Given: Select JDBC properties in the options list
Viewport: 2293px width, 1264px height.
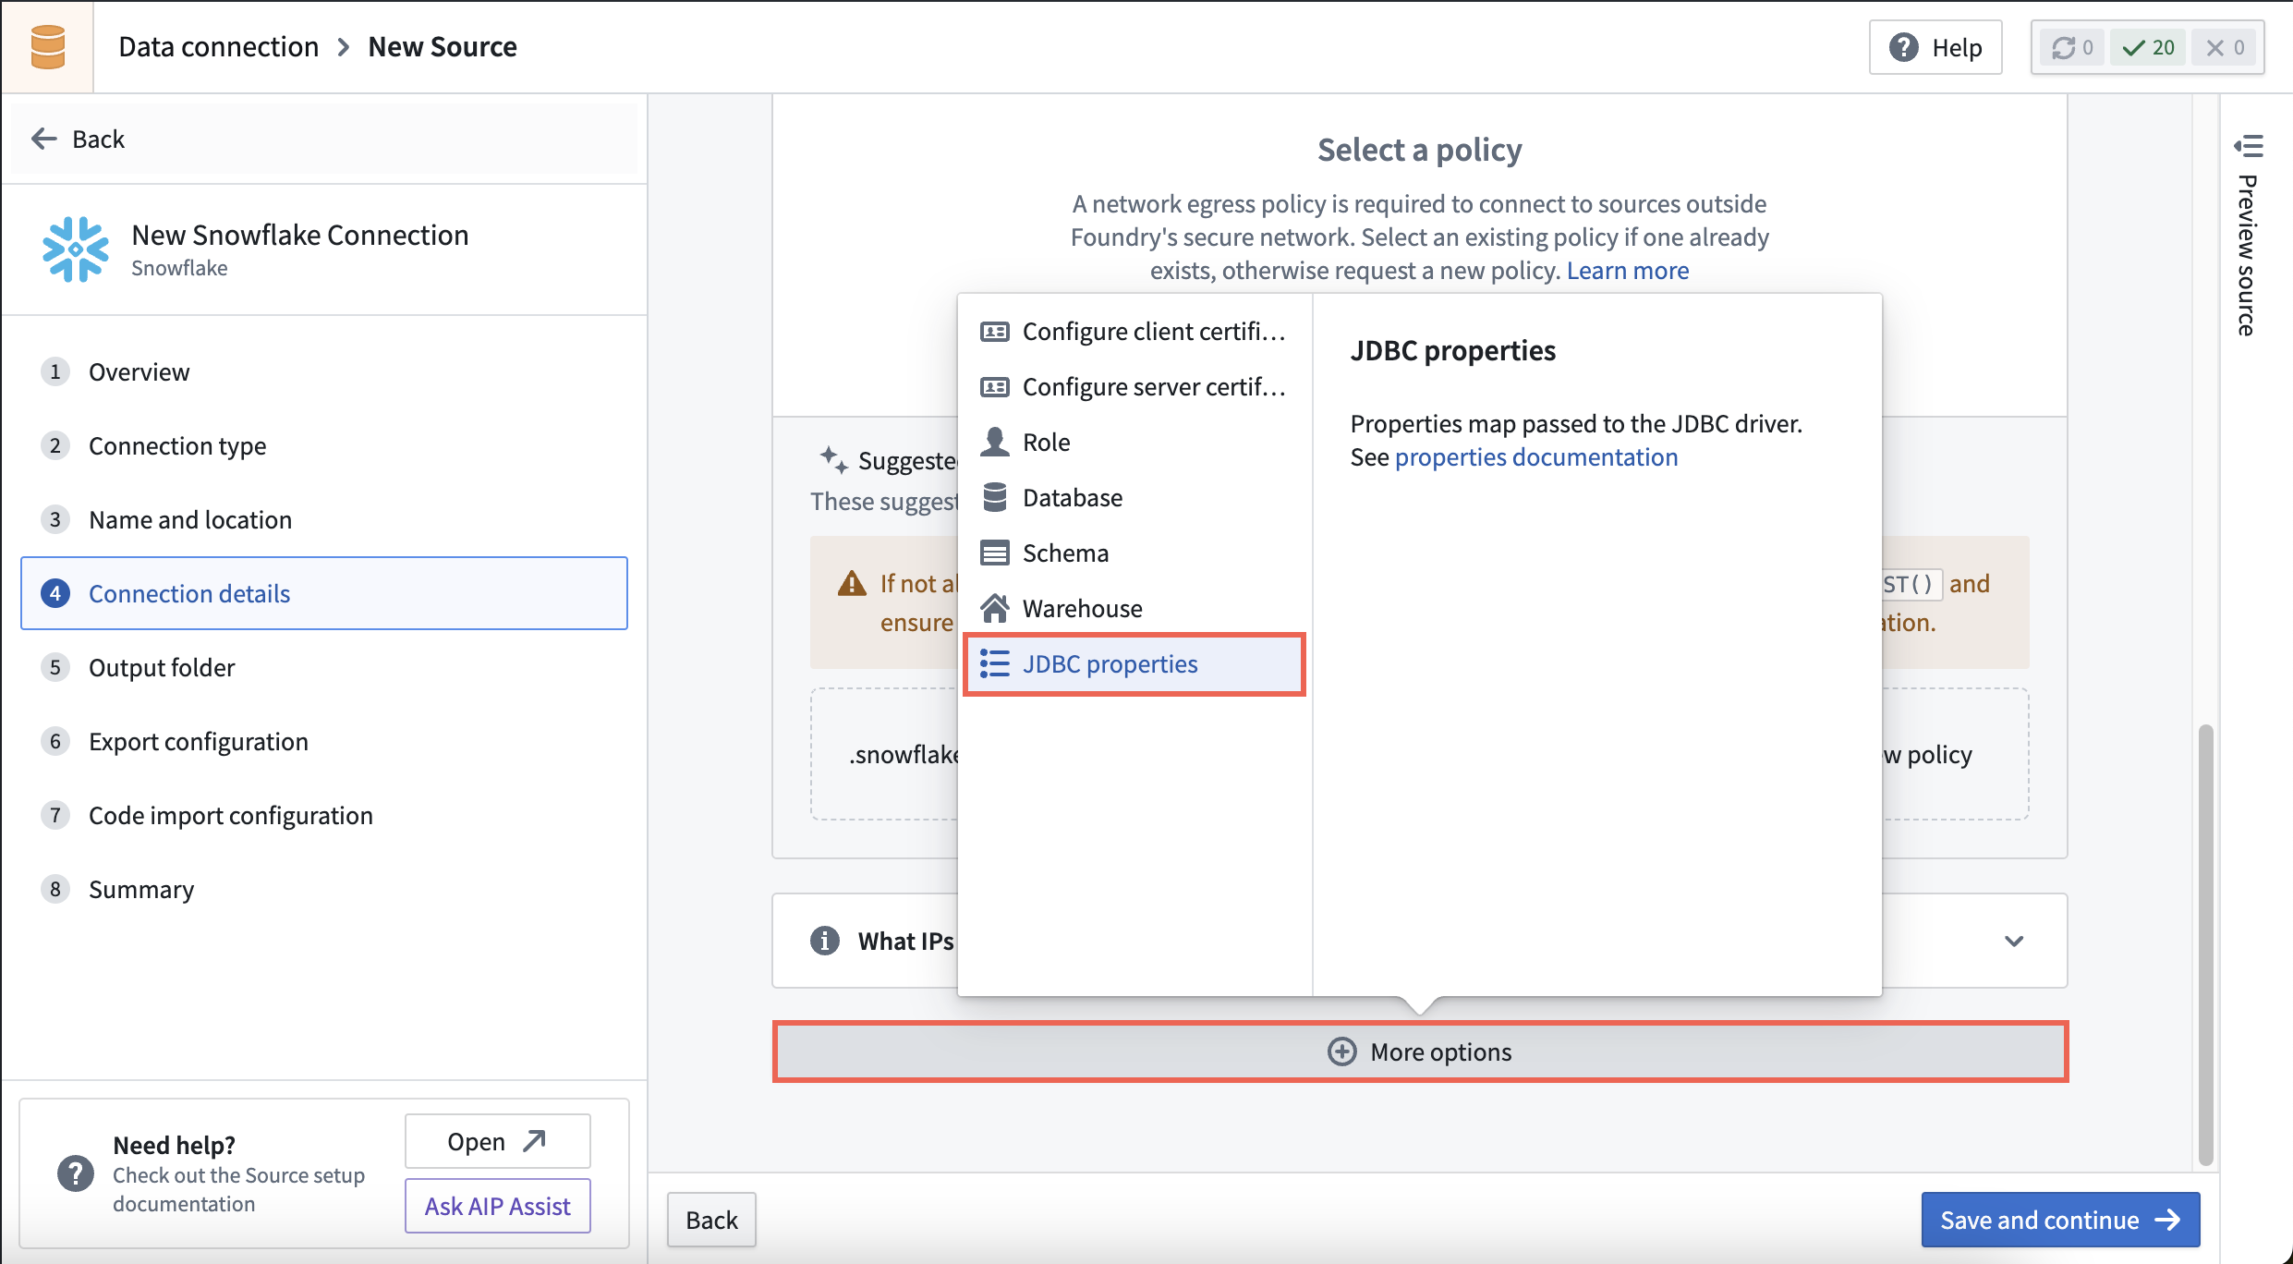Looking at the screenshot, I should pos(1134,663).
